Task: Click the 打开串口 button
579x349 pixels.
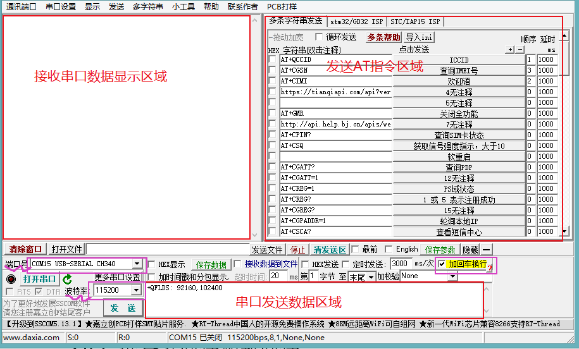Action: pos(39,279)
